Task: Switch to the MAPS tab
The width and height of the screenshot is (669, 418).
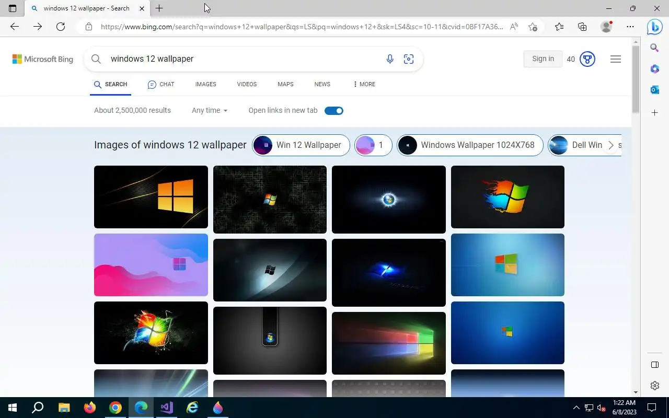Action: 285,84
